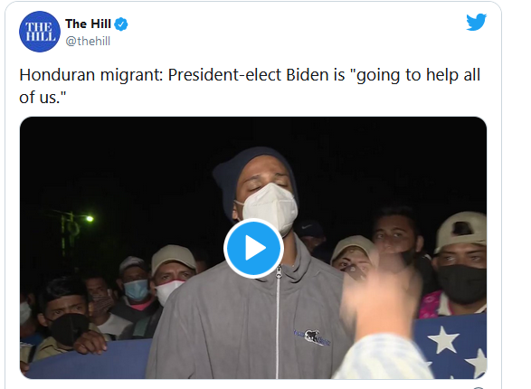Visit the @thehill handle link

tap(88, 42)
